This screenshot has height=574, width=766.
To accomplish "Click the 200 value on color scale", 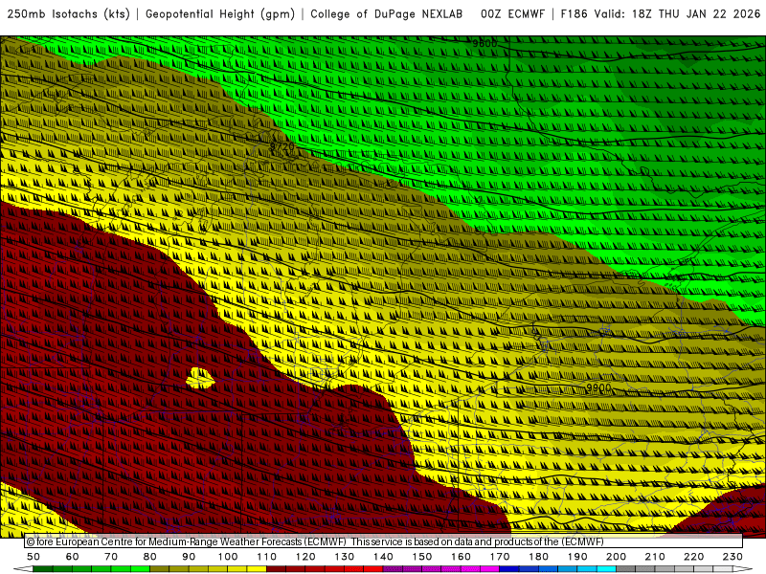I will click(616, 557).
